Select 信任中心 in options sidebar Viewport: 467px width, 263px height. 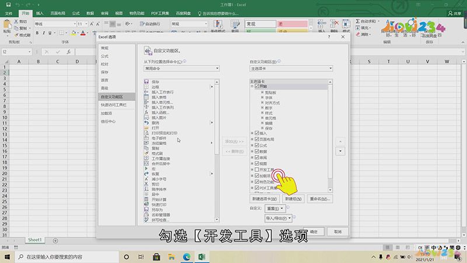click(108, 122)
